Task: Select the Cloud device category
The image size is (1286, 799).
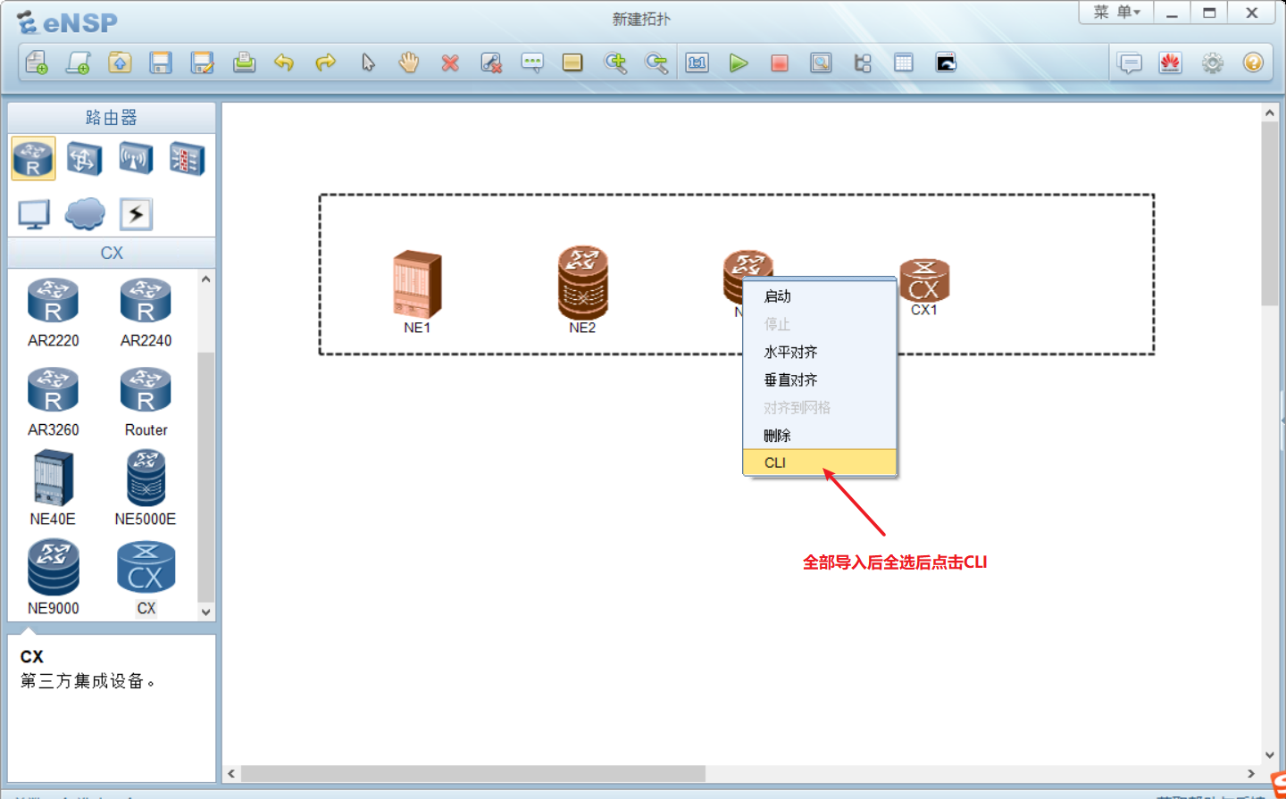Action: tap(85, 214)
